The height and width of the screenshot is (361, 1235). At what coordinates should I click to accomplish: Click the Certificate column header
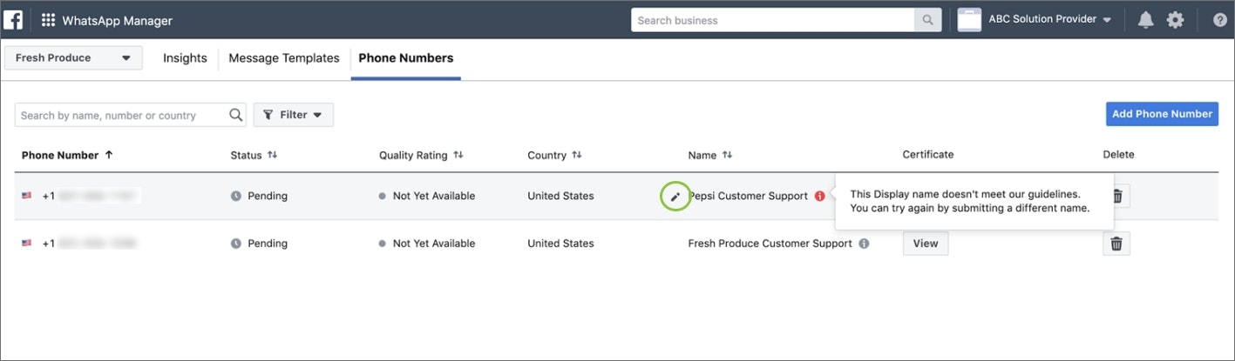point(928,155)
